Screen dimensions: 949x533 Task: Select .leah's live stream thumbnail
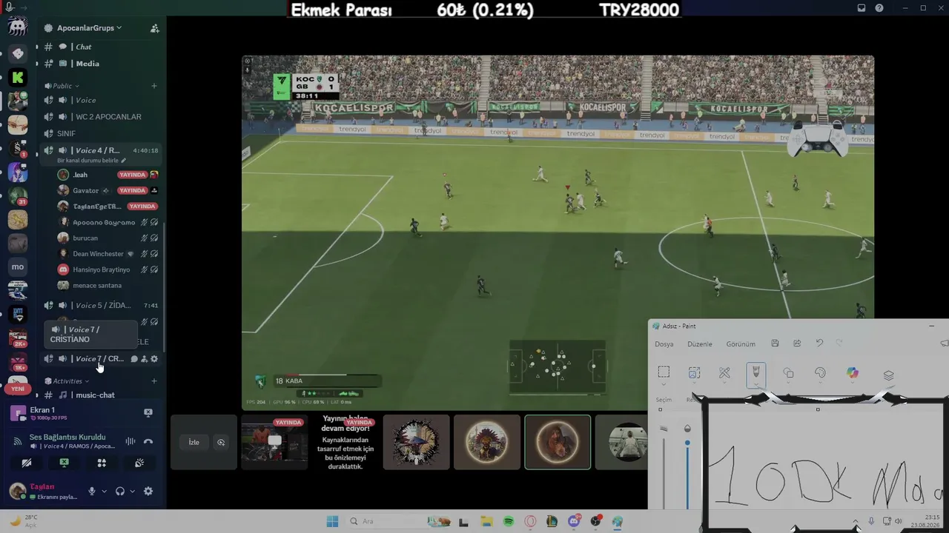[x=274, y=442]
